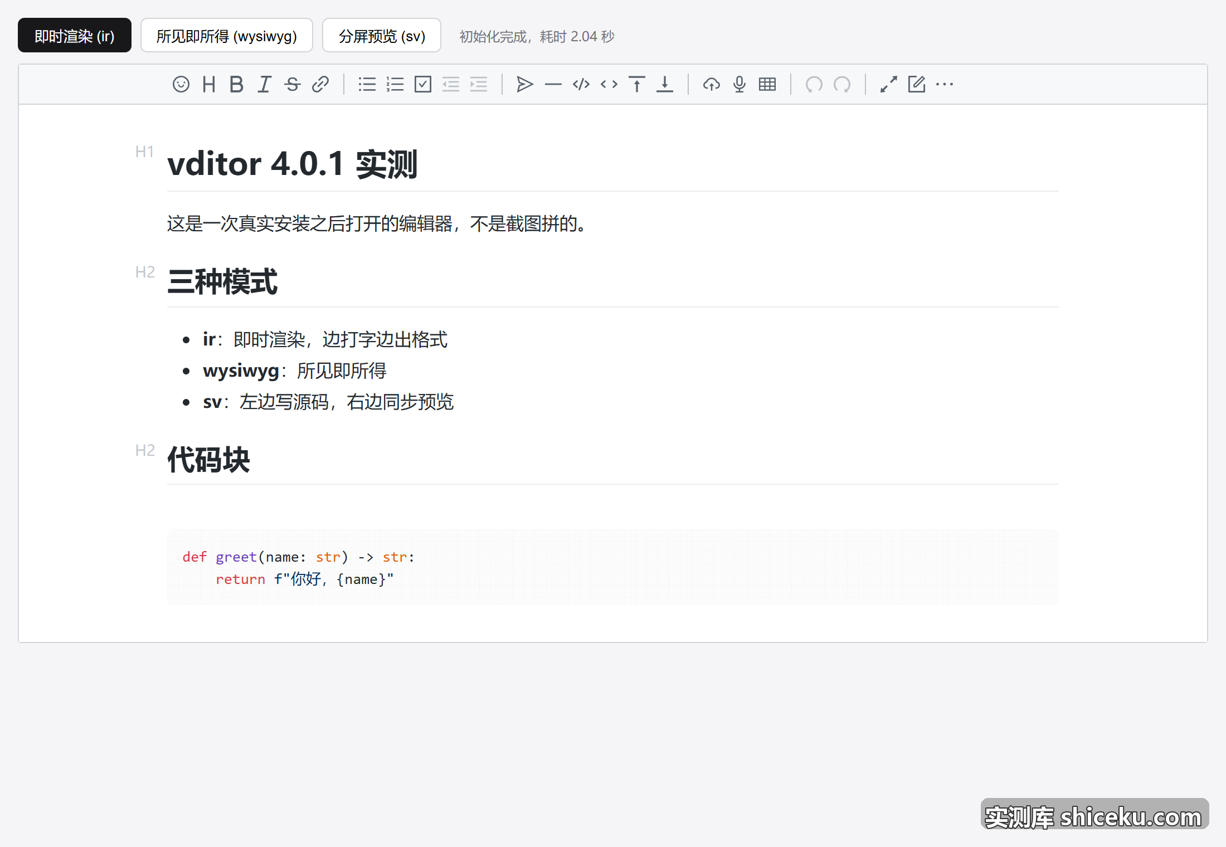Image resolution: width=1226 pixels, height=847 pixels.
Task: Insert a horizontal divider line
Action: click(x=553, y=84)
